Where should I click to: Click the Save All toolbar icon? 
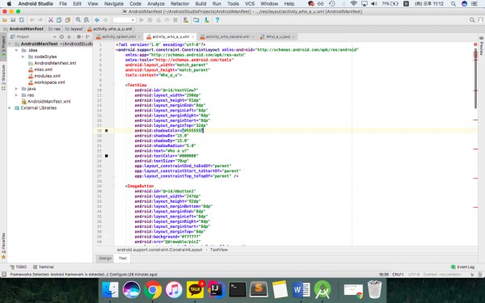coord(13,20)
